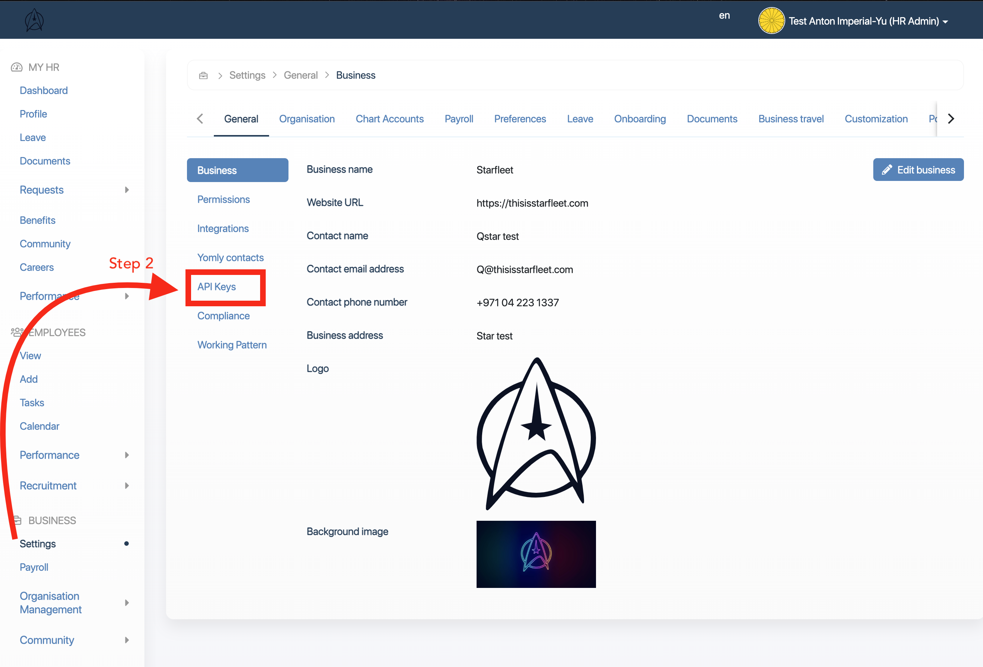This screenshot has width=983, height=667.
Task: Expand the Recruitment sidebar submenu
Action: (x=127, y=486)
